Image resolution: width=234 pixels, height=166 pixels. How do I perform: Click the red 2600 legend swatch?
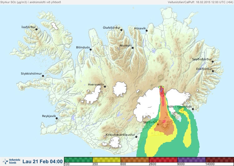163,160
